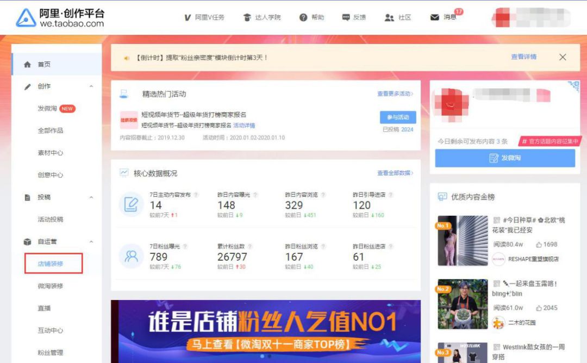The height and width of the screenshot is (363, 587).
Task: Click the V icon beside 阿里V任务
Action: [x=188, y=17]
